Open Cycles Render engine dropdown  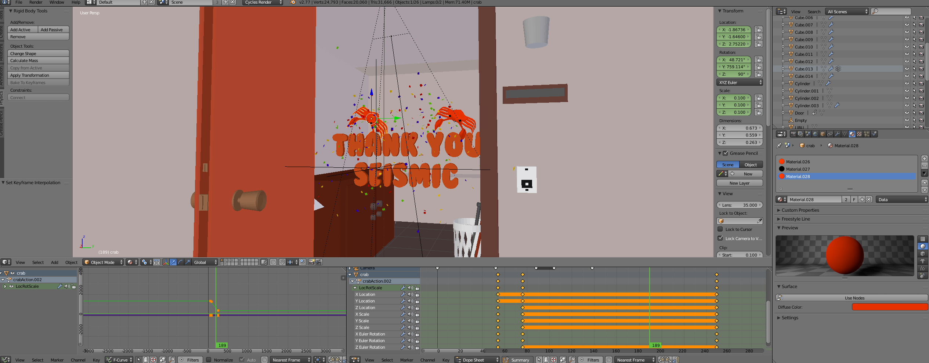[263, 2]
